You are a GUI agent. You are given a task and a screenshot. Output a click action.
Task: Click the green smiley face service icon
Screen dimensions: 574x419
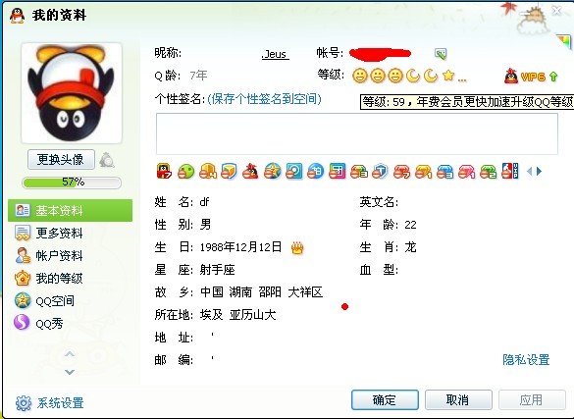coord(185,172)
